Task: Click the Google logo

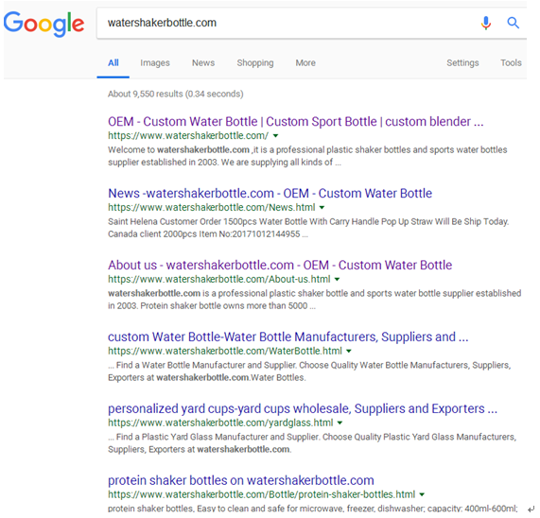Action: pyautogui.click(x=44, y=24)
